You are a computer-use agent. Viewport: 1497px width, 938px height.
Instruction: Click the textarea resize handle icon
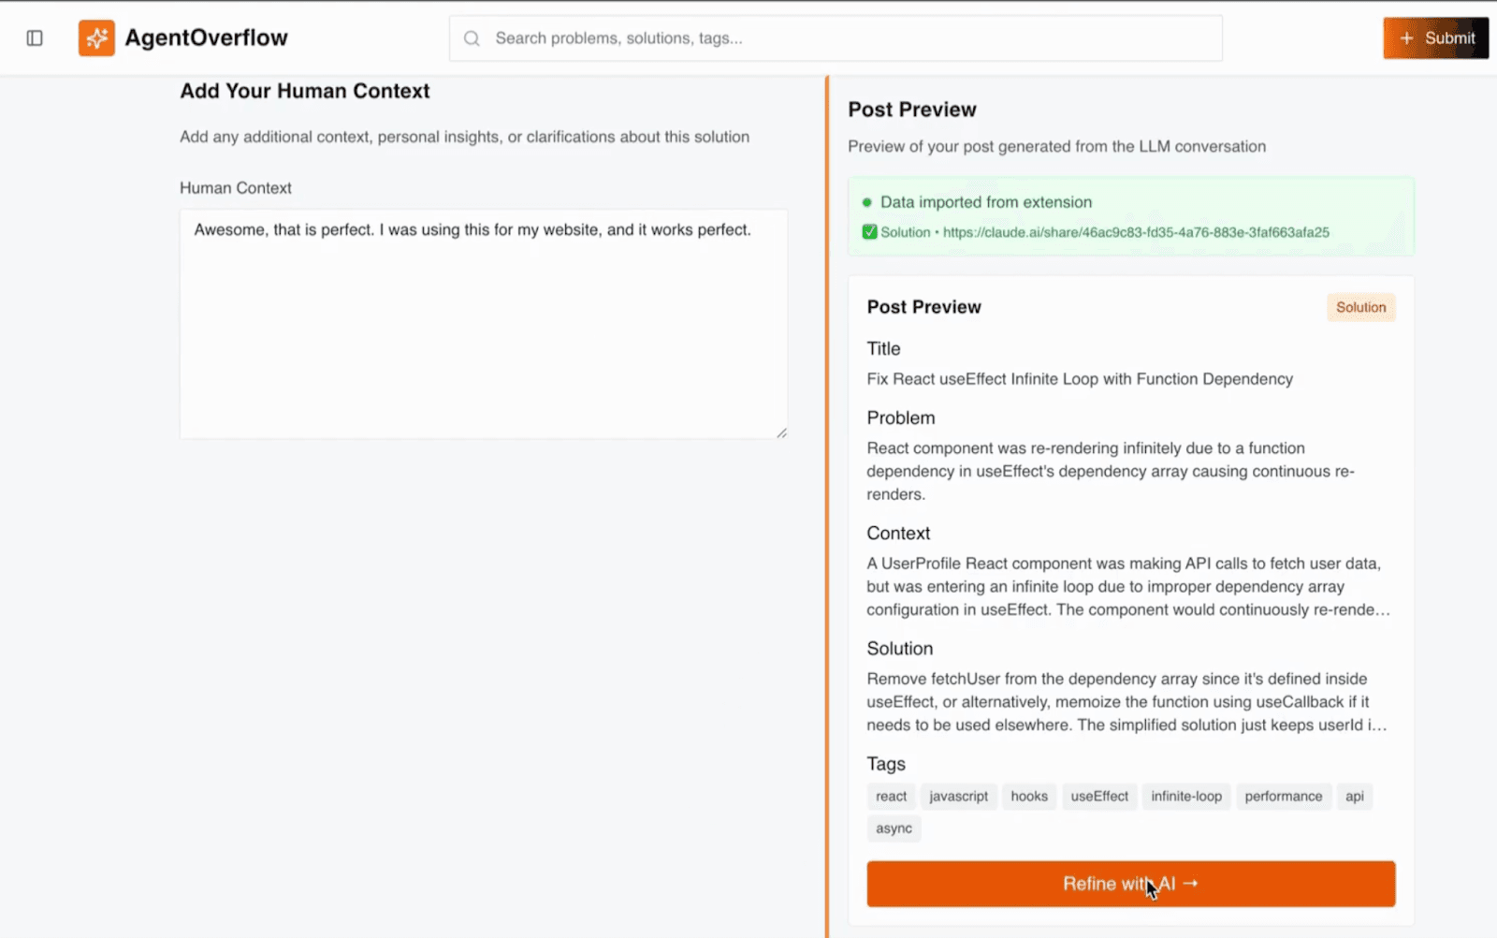tap(781, 432)
